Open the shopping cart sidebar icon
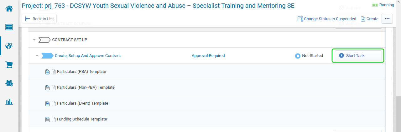This screenshot has height=132, width=401. click(x=9, y=65)
